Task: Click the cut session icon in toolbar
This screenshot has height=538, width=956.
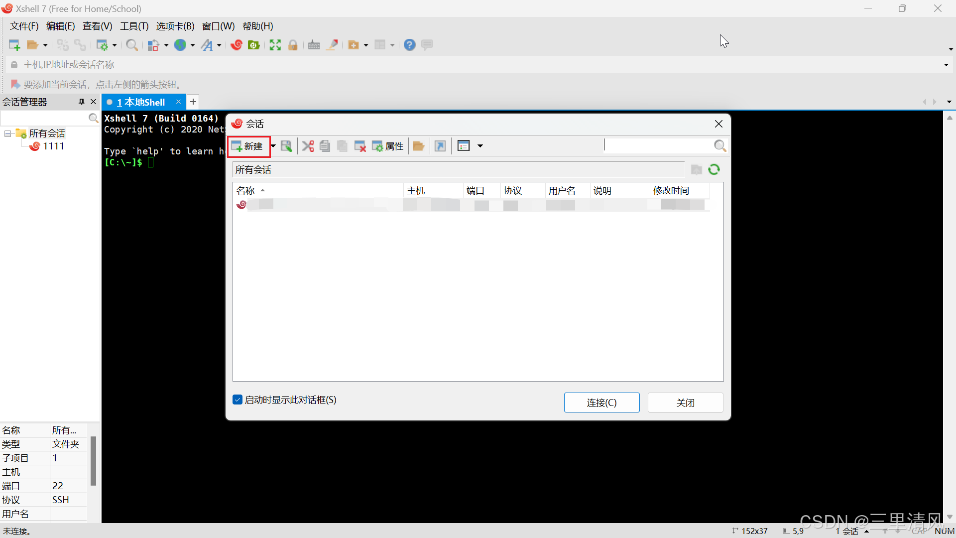Action: tap(307, 145)
